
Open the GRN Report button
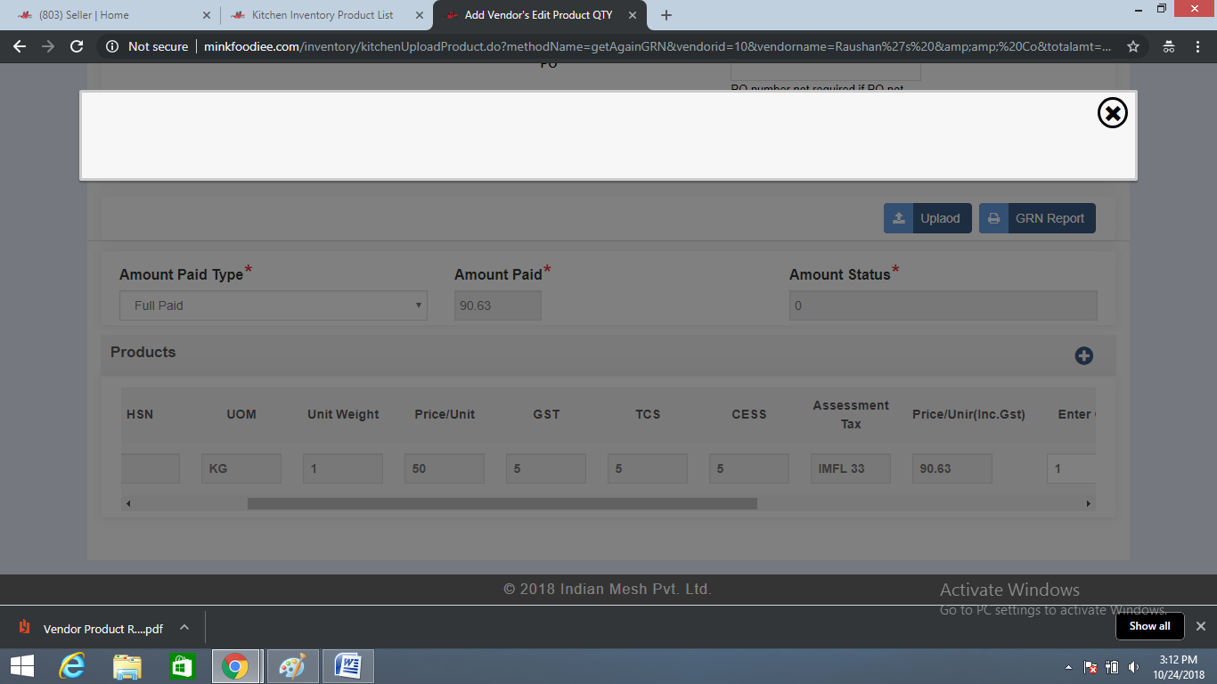coord(1037,218)
